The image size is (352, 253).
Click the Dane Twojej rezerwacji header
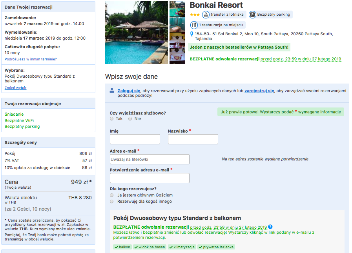coord(48,7)
